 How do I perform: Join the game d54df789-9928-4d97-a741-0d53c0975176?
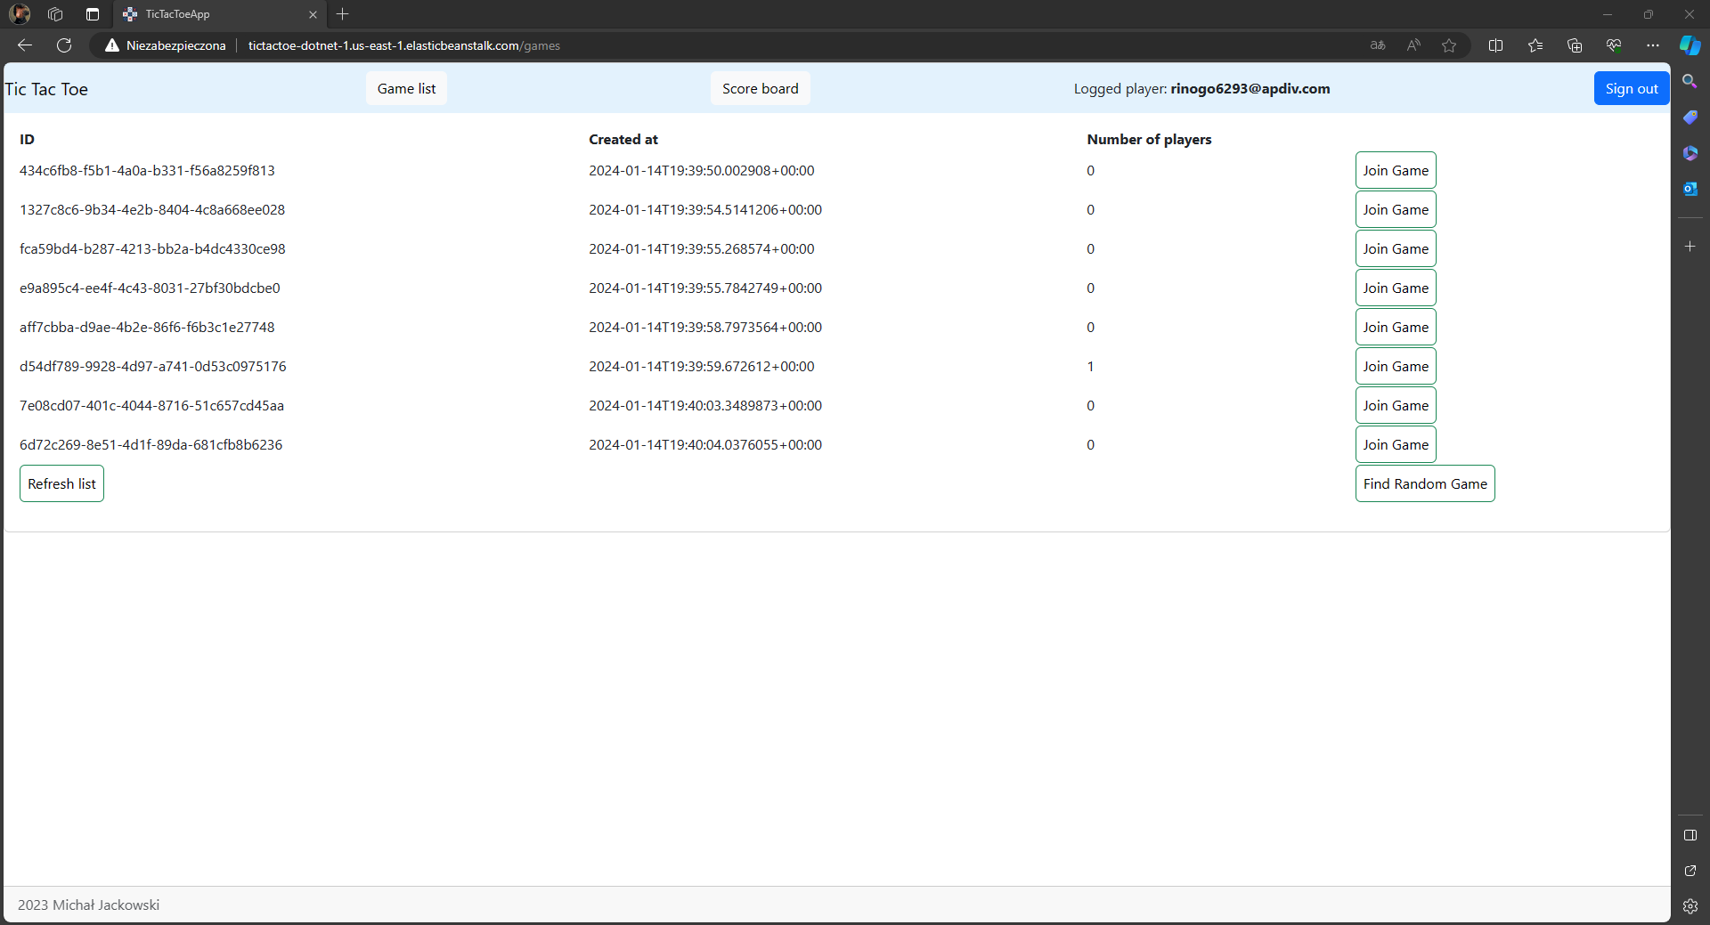pos(1396,366)
